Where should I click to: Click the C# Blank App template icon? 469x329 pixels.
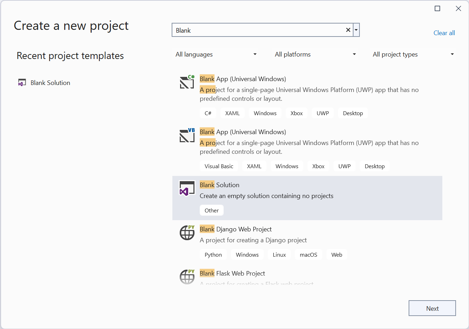coord(187,82)
